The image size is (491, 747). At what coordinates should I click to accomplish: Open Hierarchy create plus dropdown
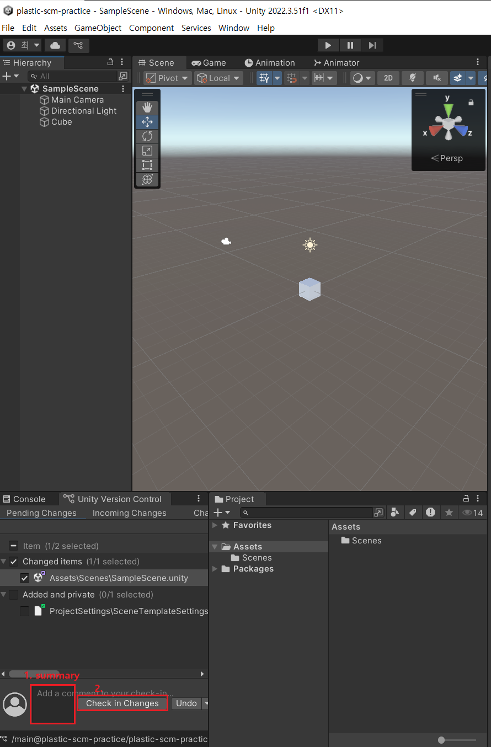tap(10, 76)
